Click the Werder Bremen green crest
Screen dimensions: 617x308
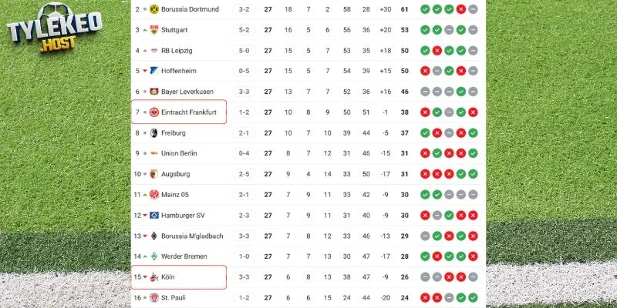[x=153, y=256]
